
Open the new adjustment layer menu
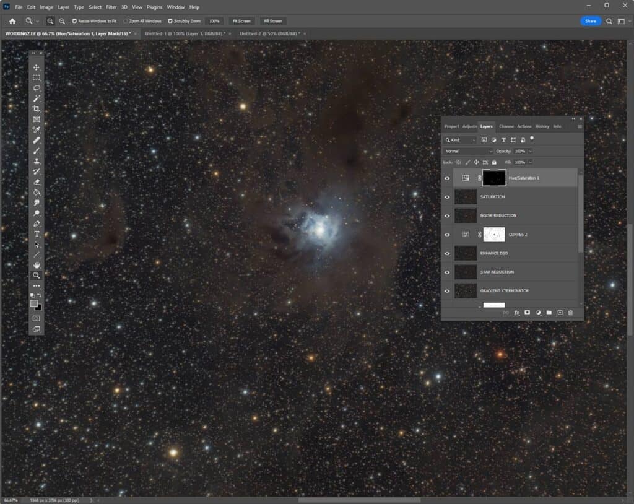tap(539, 313)
